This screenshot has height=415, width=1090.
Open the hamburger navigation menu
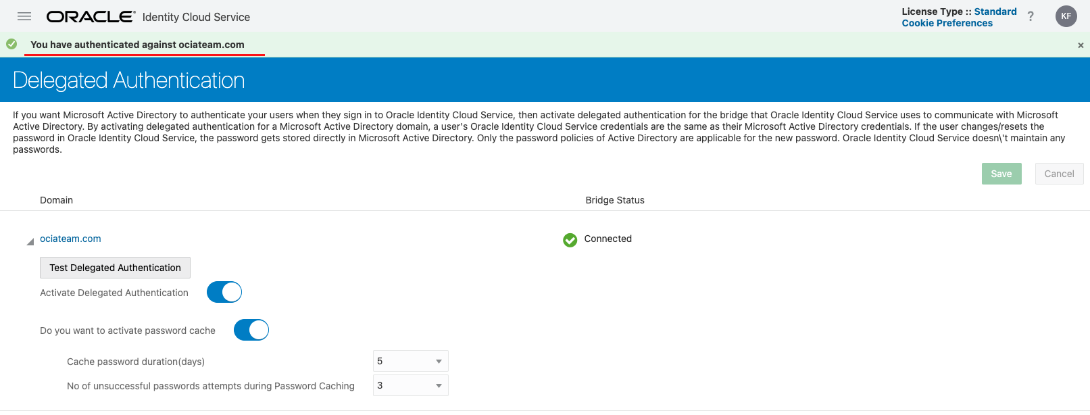point(24,16)
